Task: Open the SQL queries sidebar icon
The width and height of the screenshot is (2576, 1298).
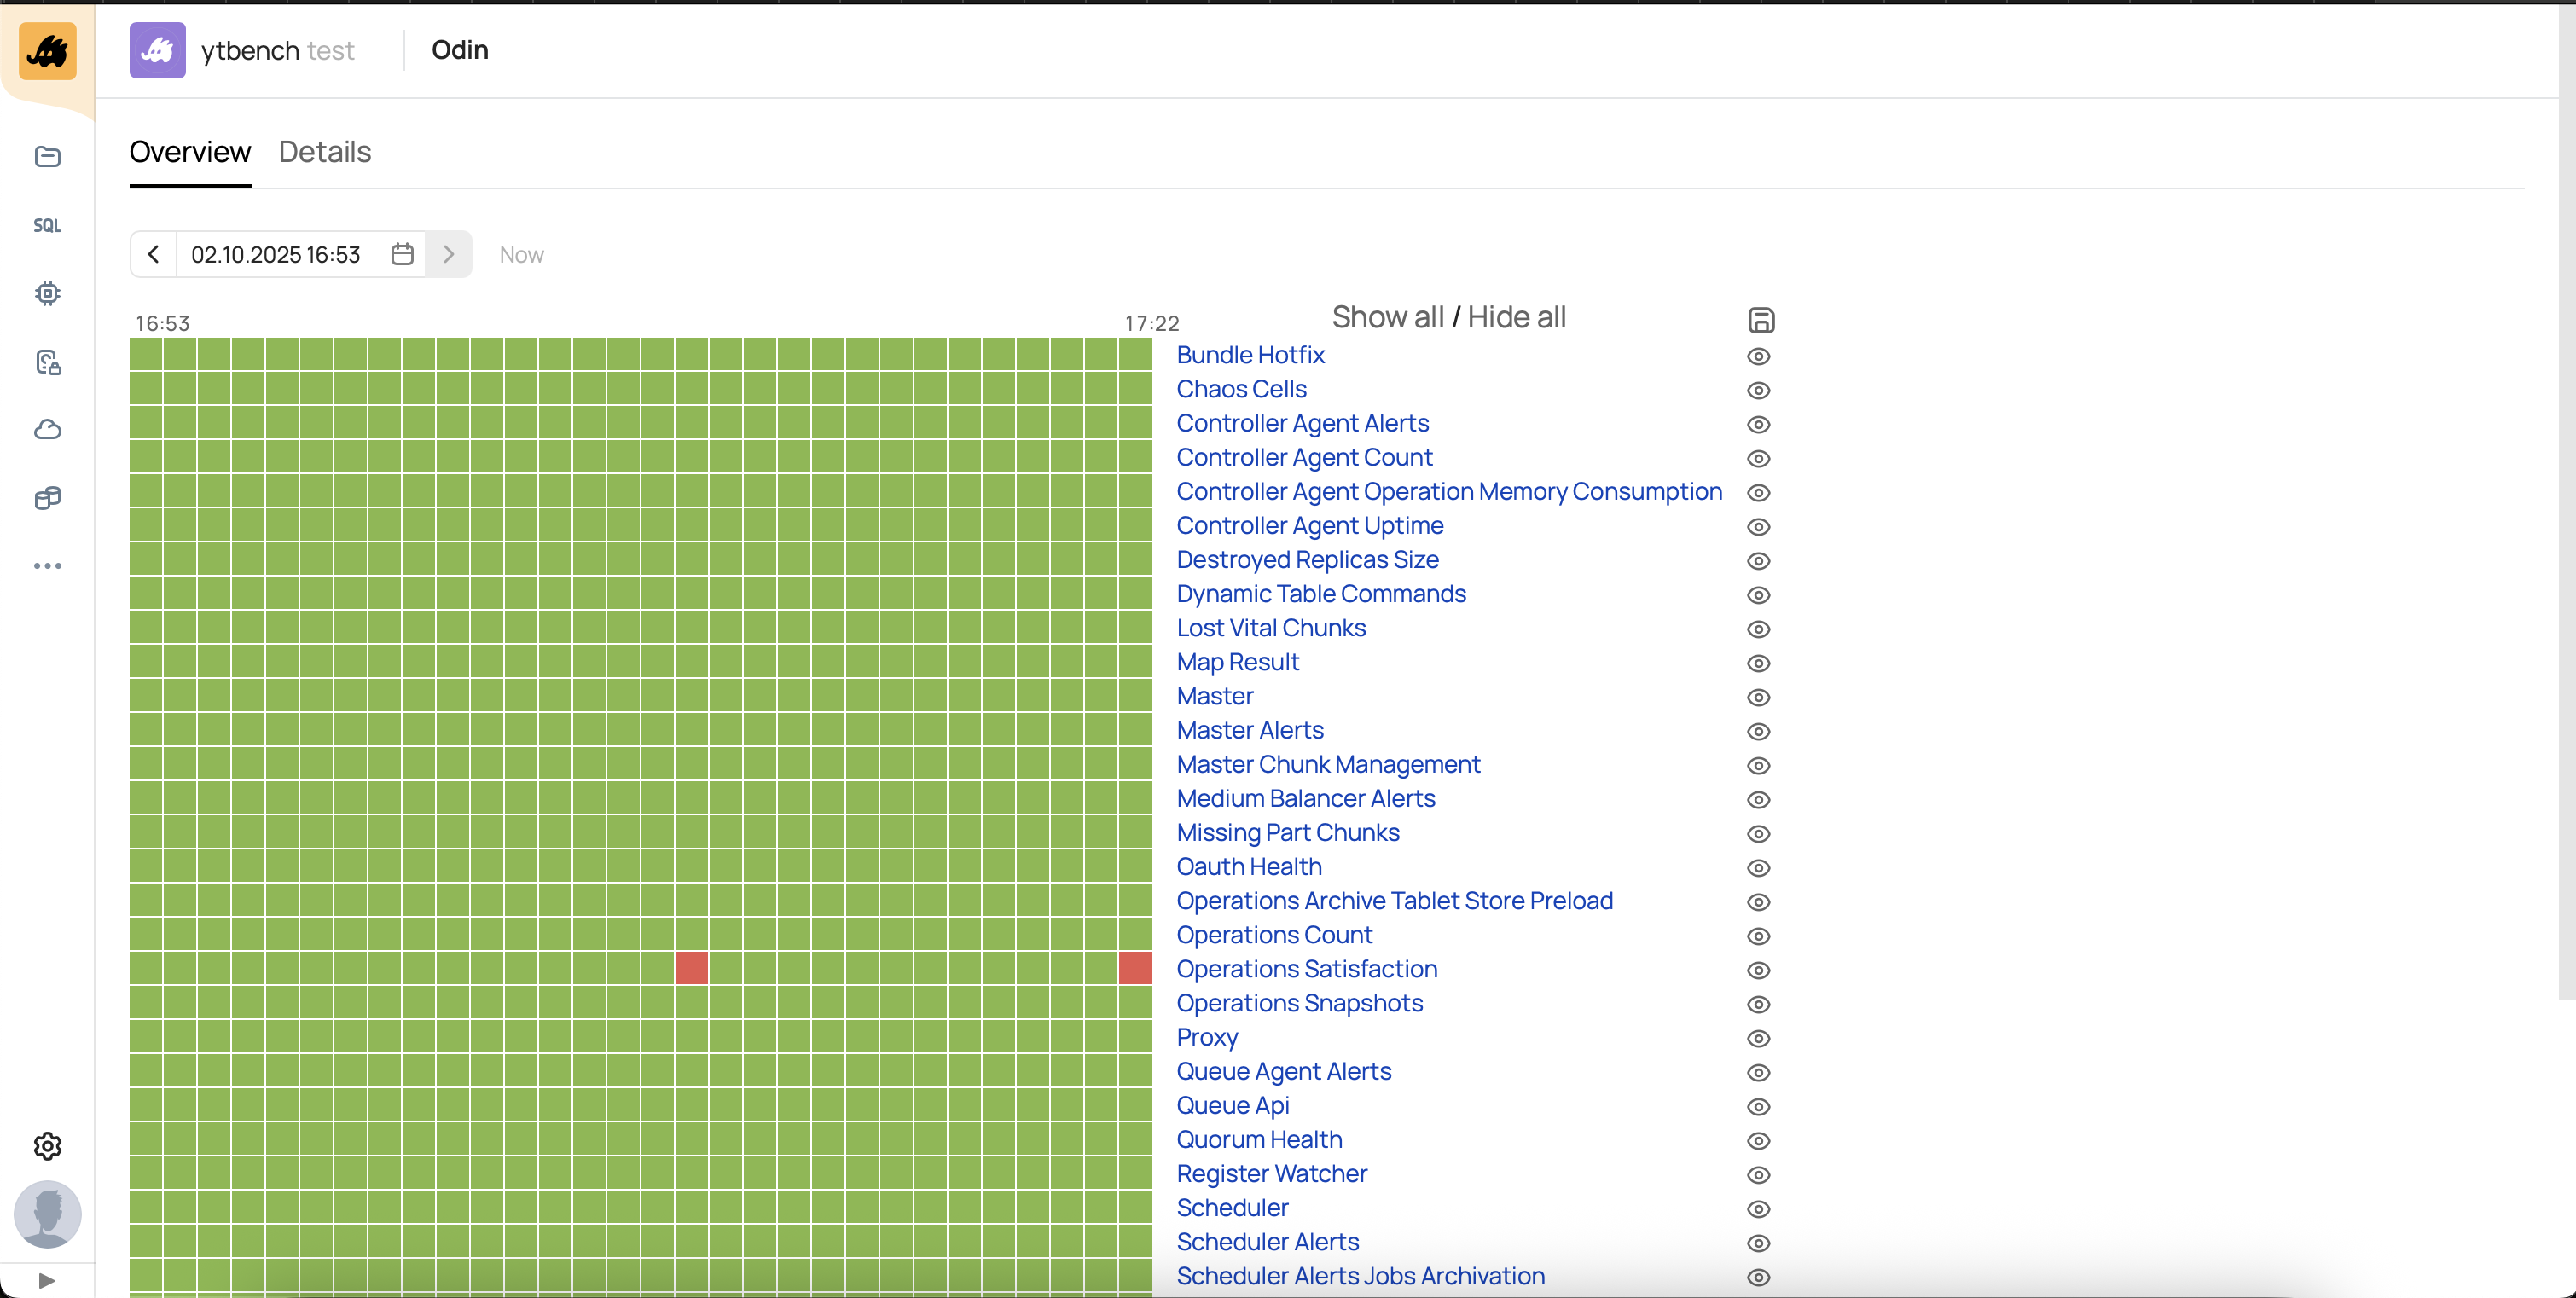Action: point(47,225)
